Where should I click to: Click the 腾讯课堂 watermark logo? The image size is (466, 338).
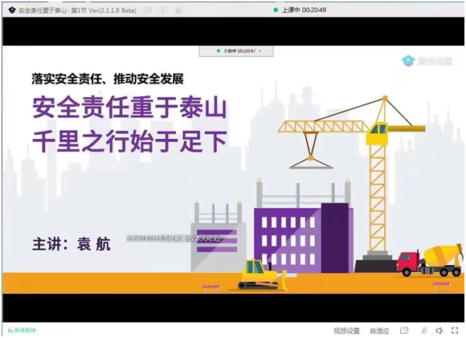(427, 61)
